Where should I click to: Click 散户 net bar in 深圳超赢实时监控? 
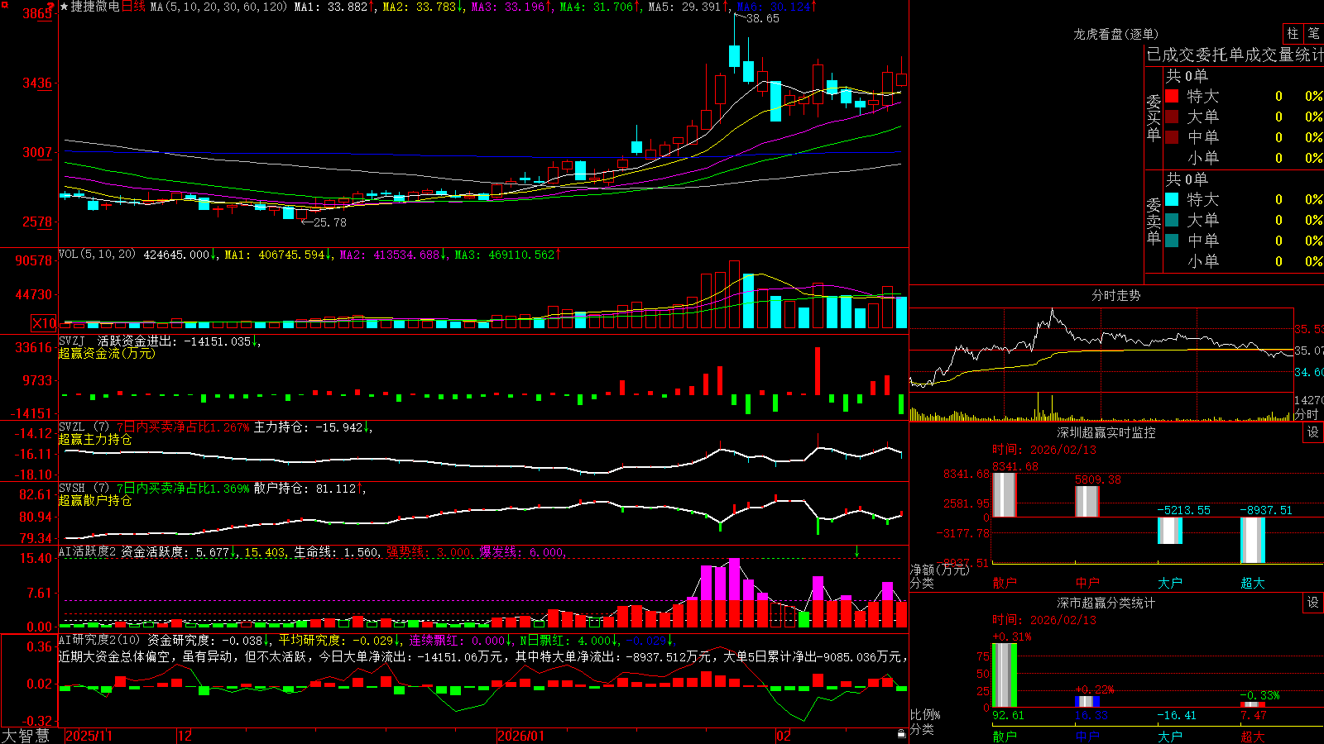pos(1004,494)
